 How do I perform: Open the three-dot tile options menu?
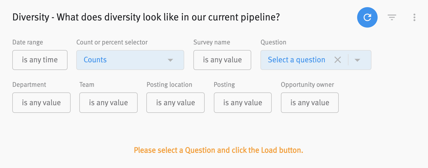tap(414, 17)
